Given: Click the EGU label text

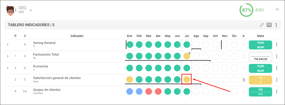Looking at the screenshot, I should pos(260,10).
